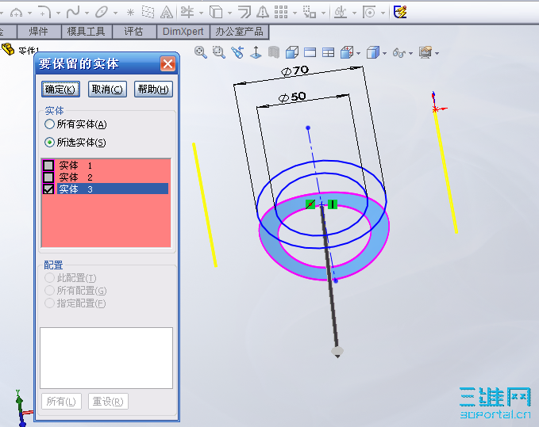Select the Spline sketch tool
The height and width of the screenshot is (427, 539).
point(73,13)
